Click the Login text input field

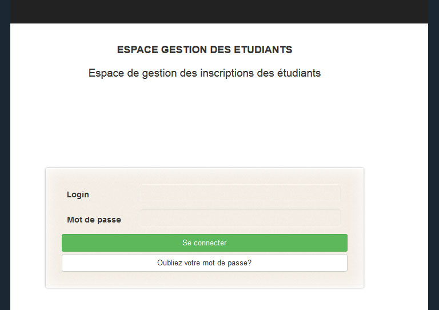240,193
